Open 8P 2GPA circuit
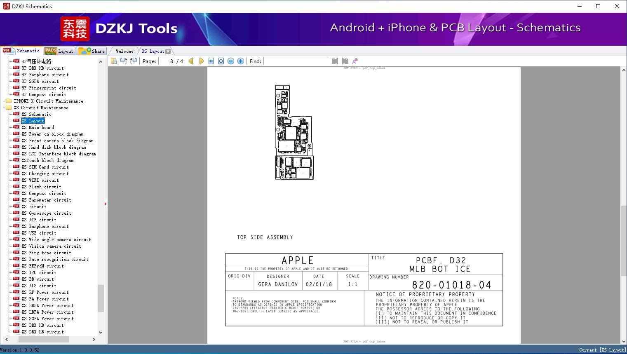Viewport: 627px width, 354px height. click(x=40, y=81)
